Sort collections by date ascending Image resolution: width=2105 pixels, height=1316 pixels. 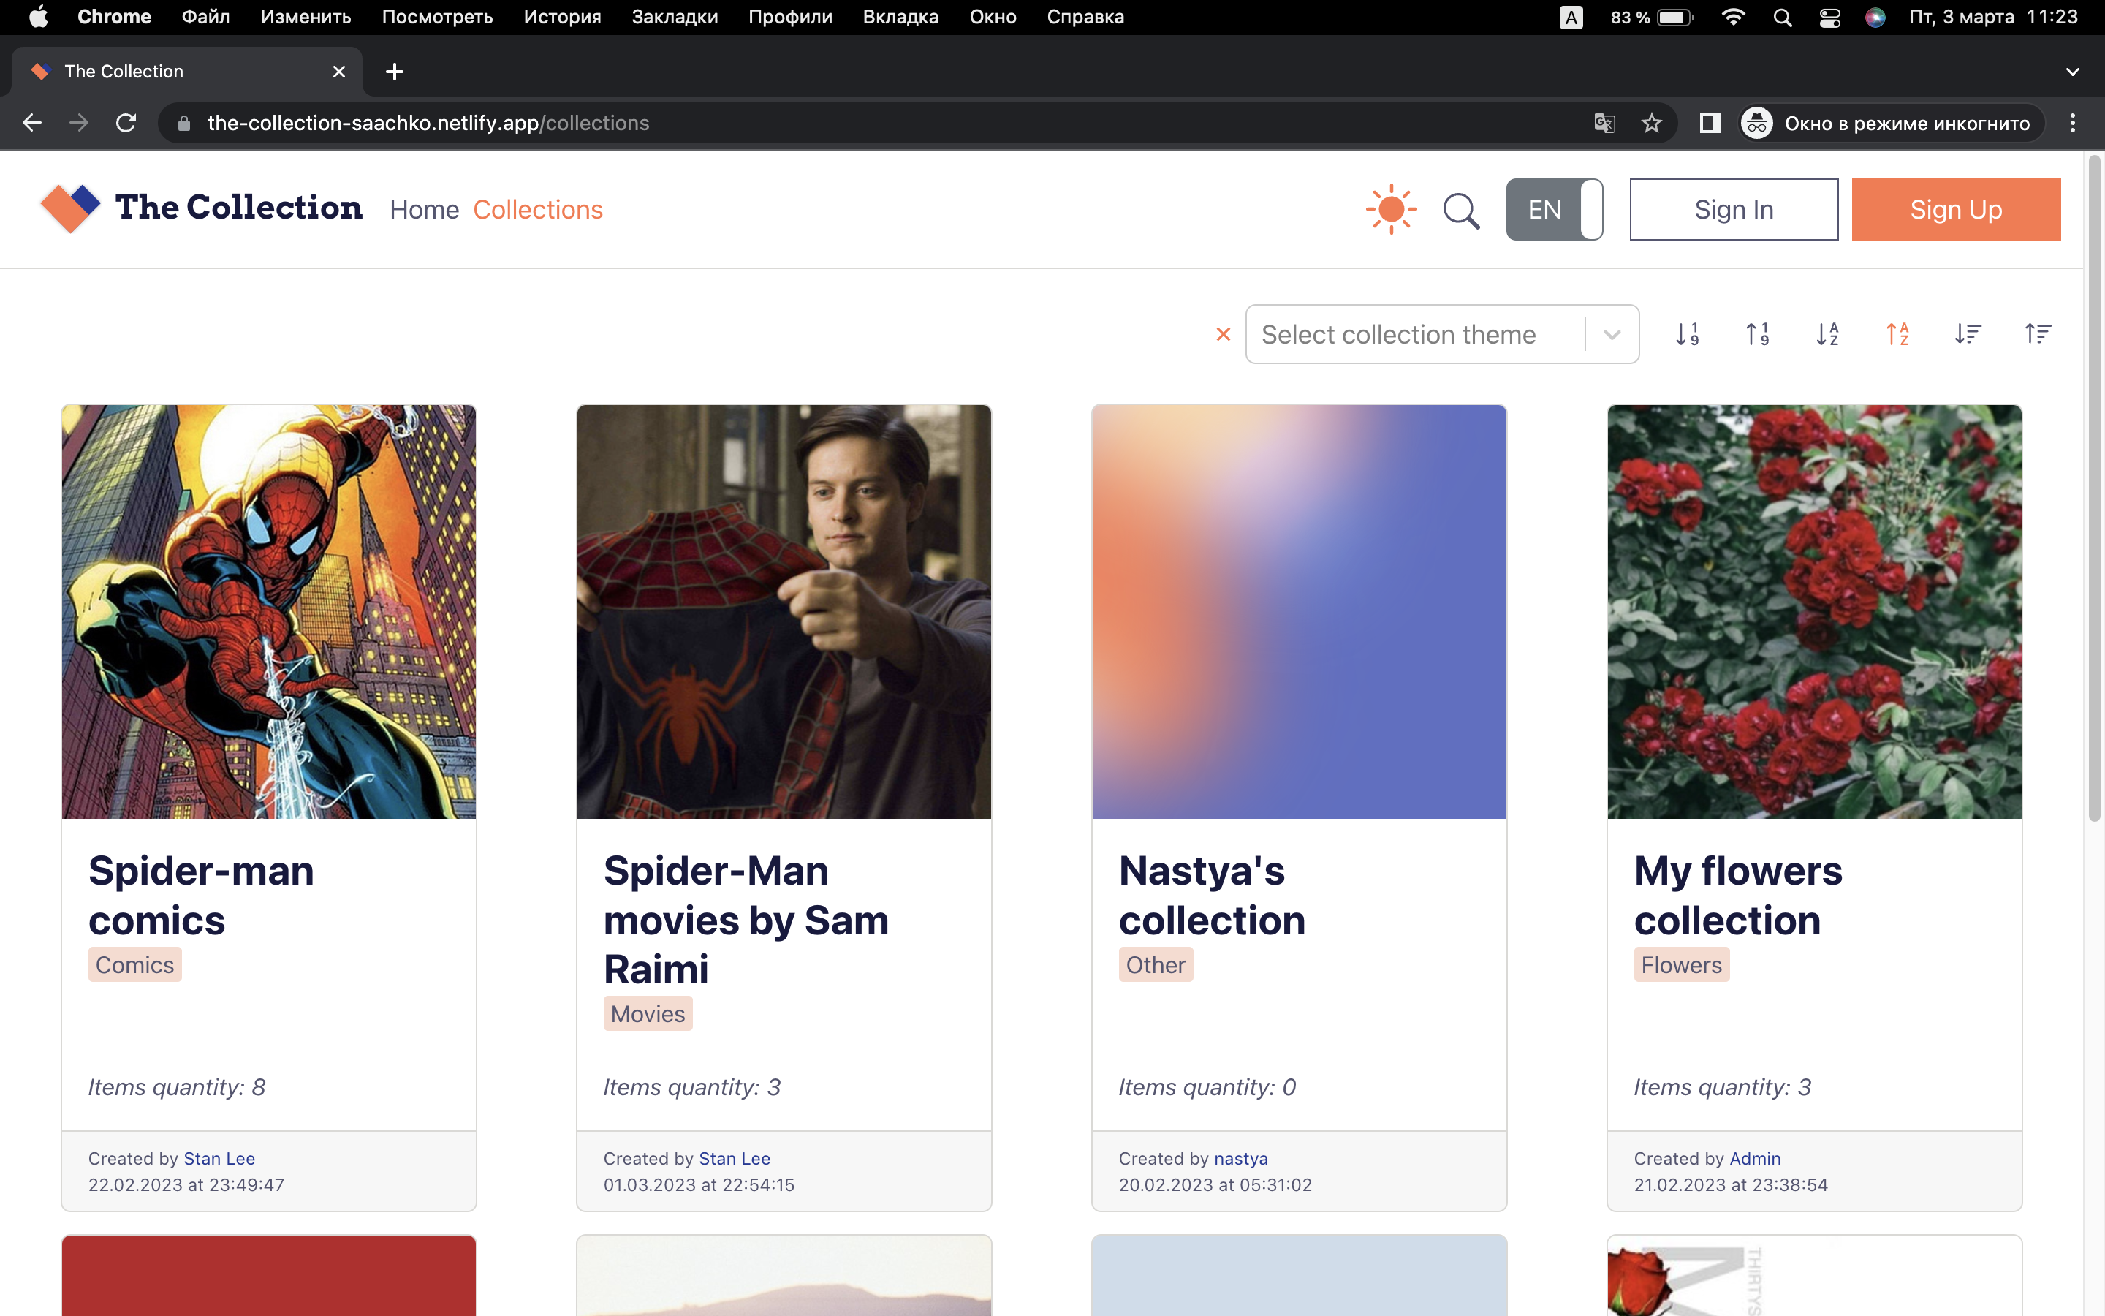(x=2038, y=333)
